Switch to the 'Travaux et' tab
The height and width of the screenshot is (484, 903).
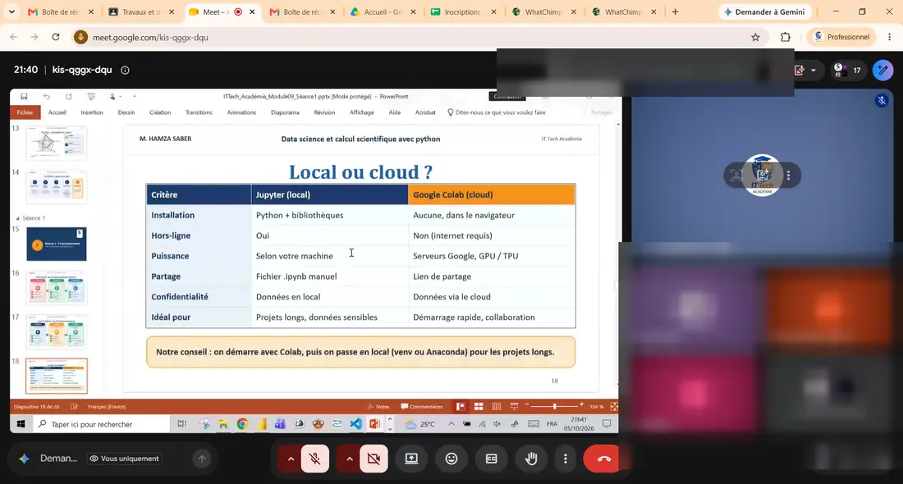point(142,11)
